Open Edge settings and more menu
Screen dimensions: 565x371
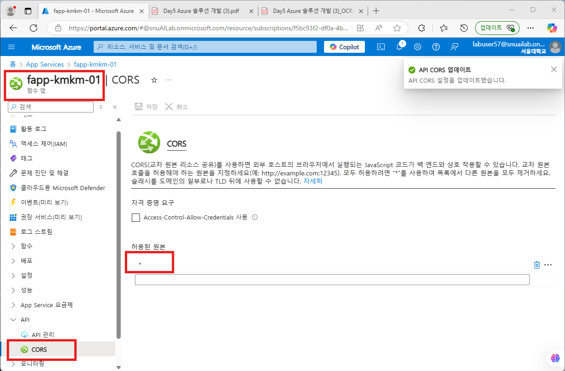click(531, 28)
